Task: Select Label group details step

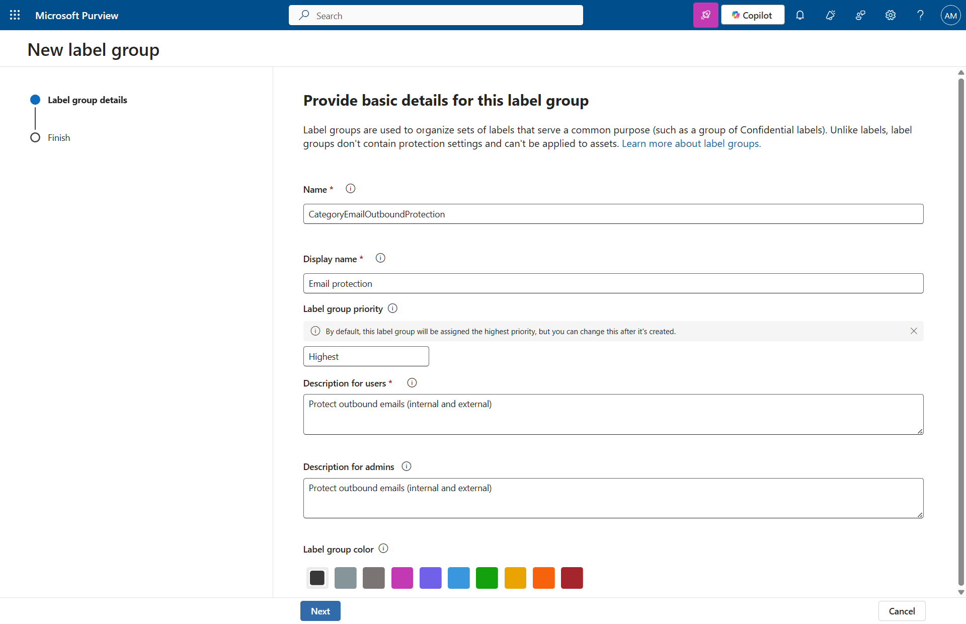Action: (x=87, y=100)
